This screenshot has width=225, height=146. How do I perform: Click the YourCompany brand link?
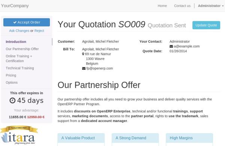(x=15, y=6)
